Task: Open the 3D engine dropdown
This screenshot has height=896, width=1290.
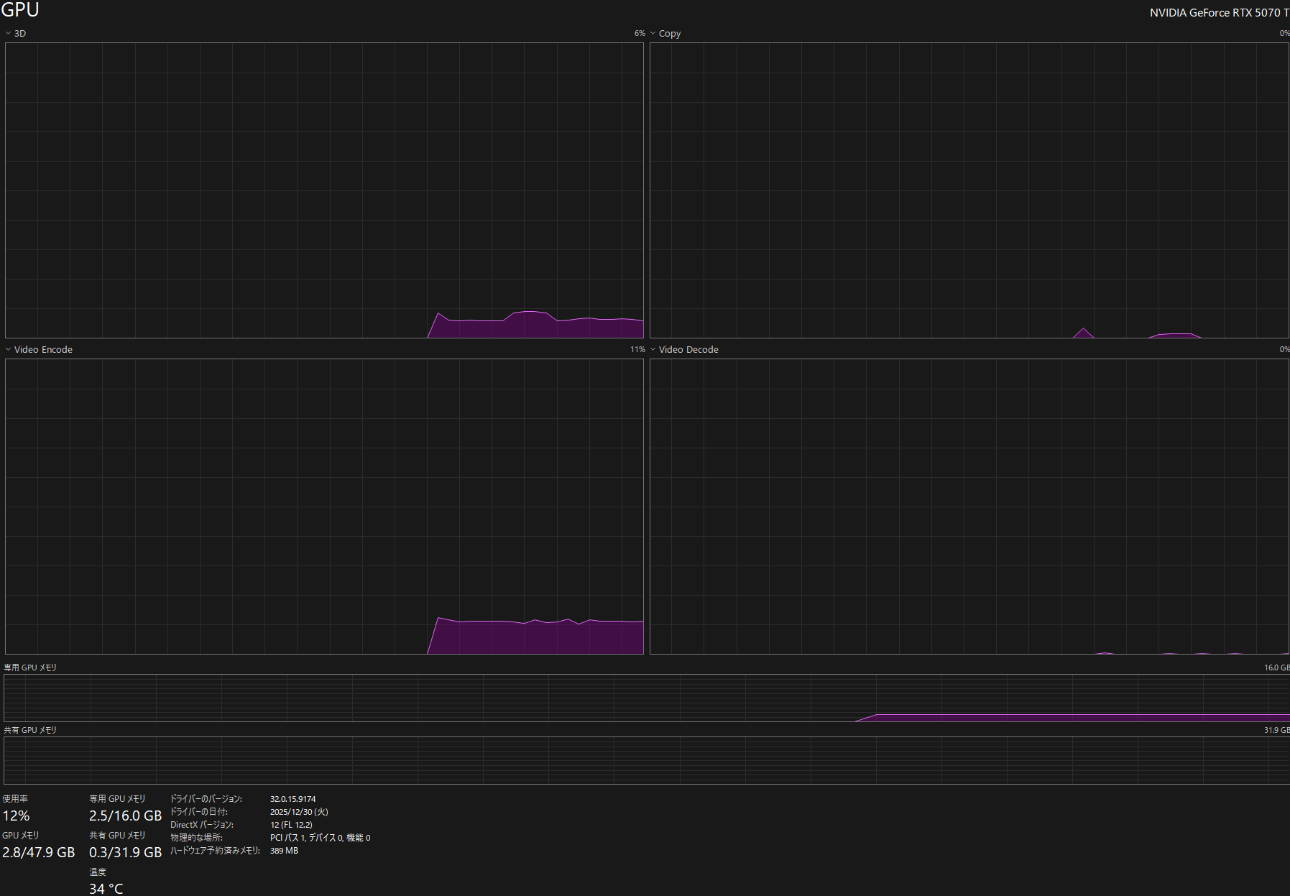Action: tap(16, 34)
